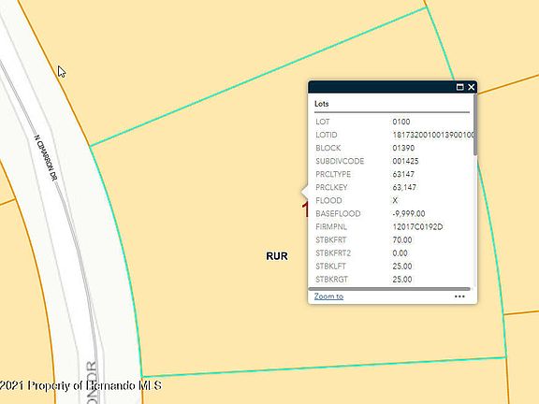
Task: Select the BASEFLOOD value -9,999.00
Action: (409, 213)
